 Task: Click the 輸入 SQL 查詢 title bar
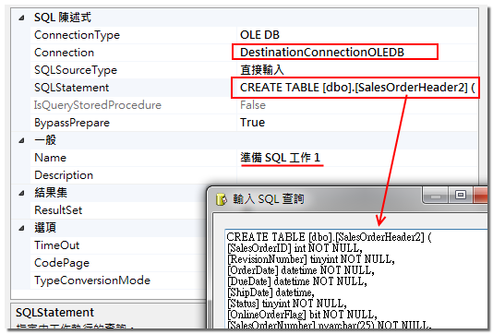347,199
